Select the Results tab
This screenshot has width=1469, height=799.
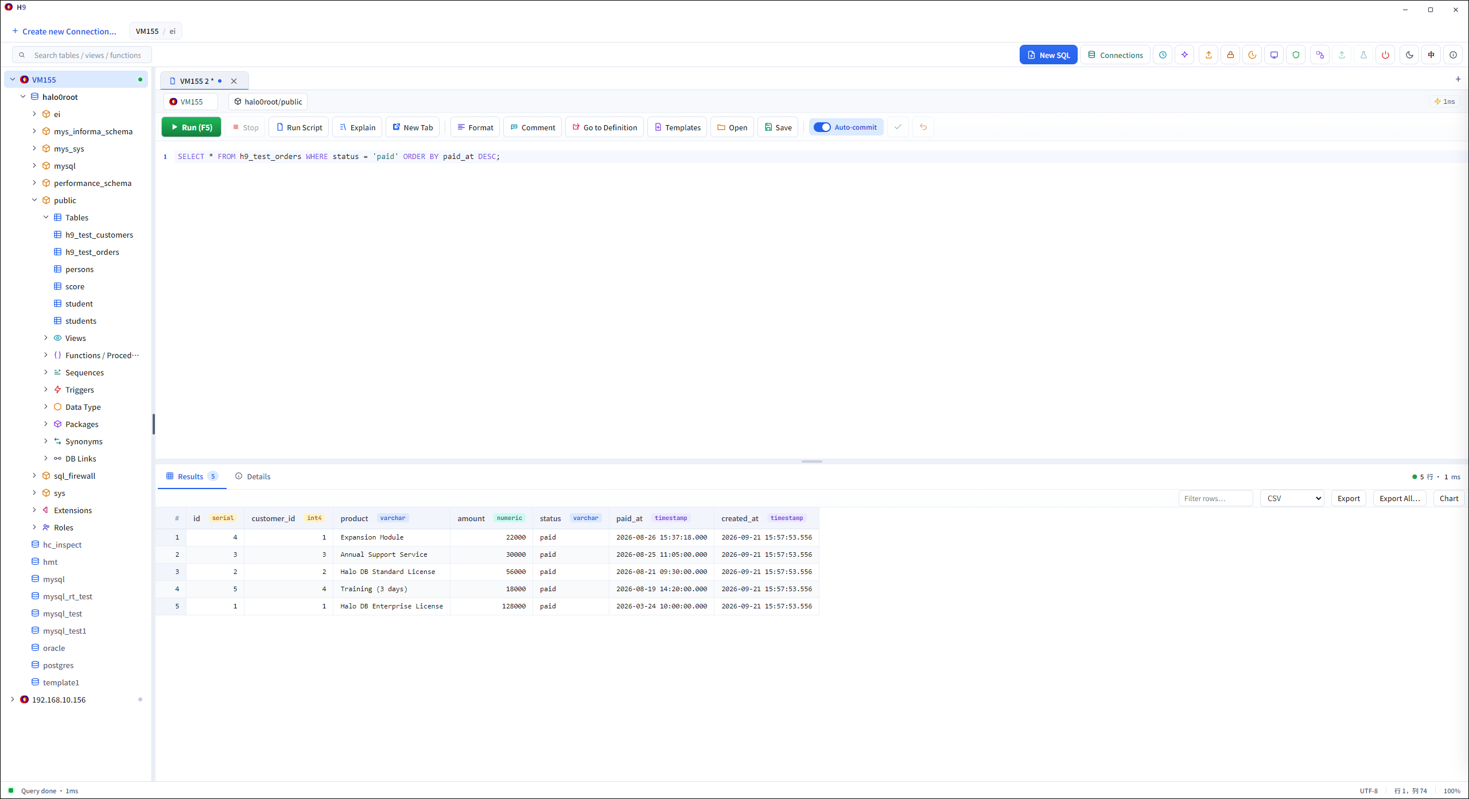(192, 476)
